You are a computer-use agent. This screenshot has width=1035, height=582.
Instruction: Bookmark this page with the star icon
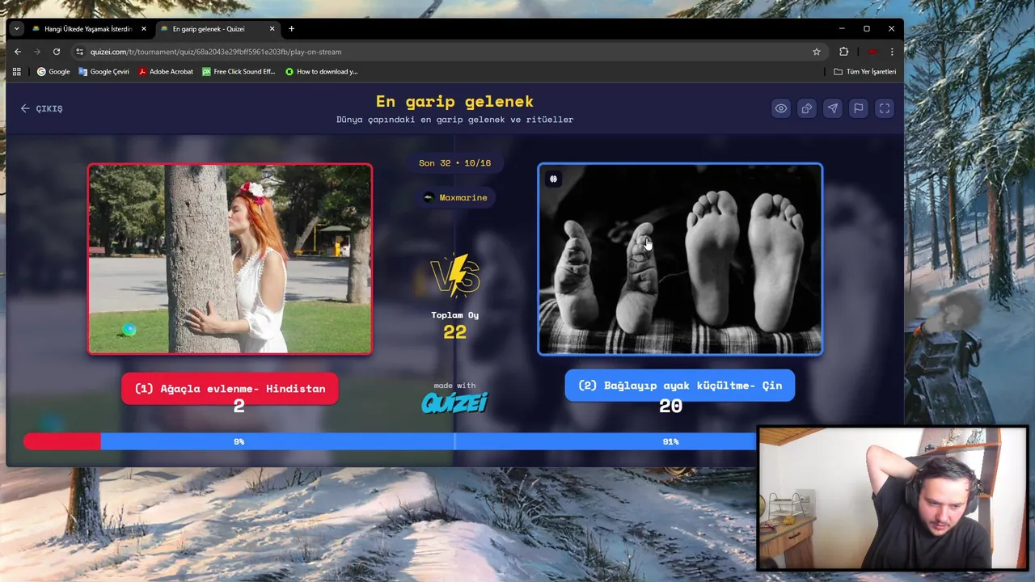pyautogui.click(x=817, y=52)
